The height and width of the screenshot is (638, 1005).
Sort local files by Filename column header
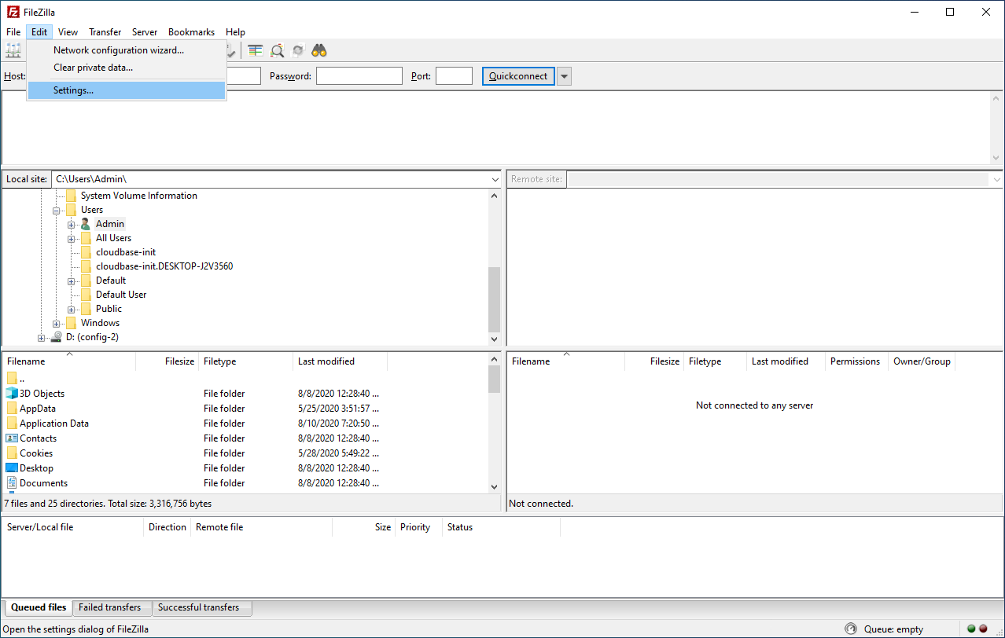[69, 361]
